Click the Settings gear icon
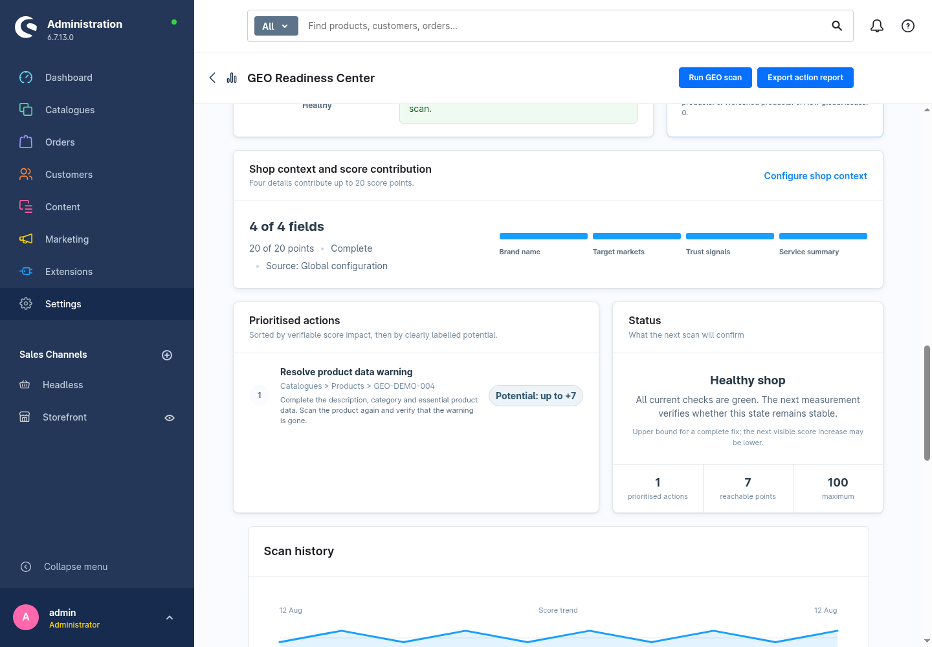 click(26, 304)
